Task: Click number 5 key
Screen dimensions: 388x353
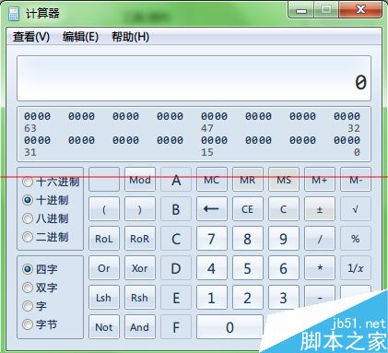Action: (x=248, y=268)
